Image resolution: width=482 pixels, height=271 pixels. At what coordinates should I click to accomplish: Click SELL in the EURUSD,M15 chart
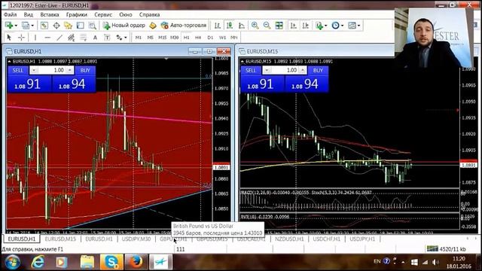[x=251, y=70]
